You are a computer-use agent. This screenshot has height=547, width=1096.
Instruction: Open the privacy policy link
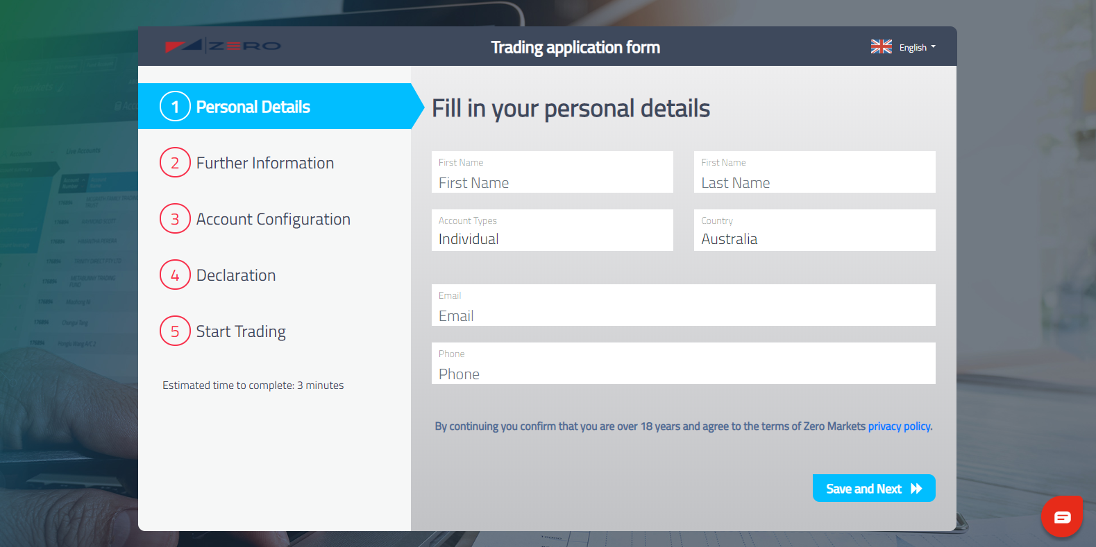(899, 426)
